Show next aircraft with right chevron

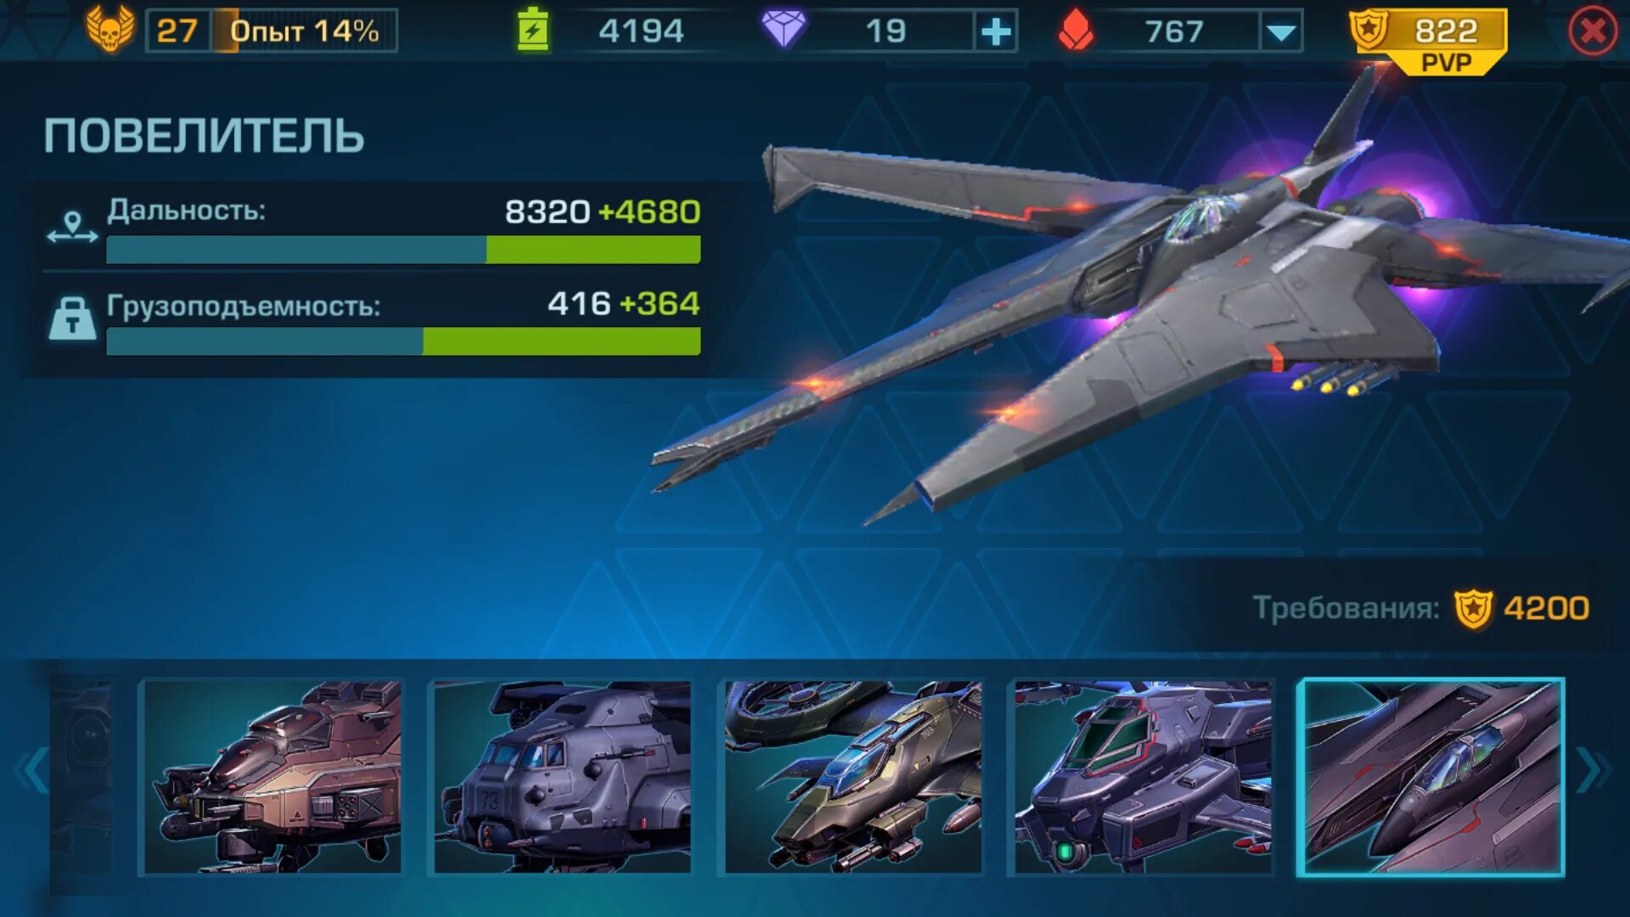point(1593,771)
